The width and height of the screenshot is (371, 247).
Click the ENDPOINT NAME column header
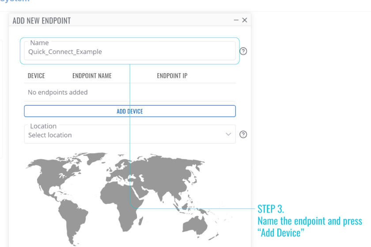(92, 75)
